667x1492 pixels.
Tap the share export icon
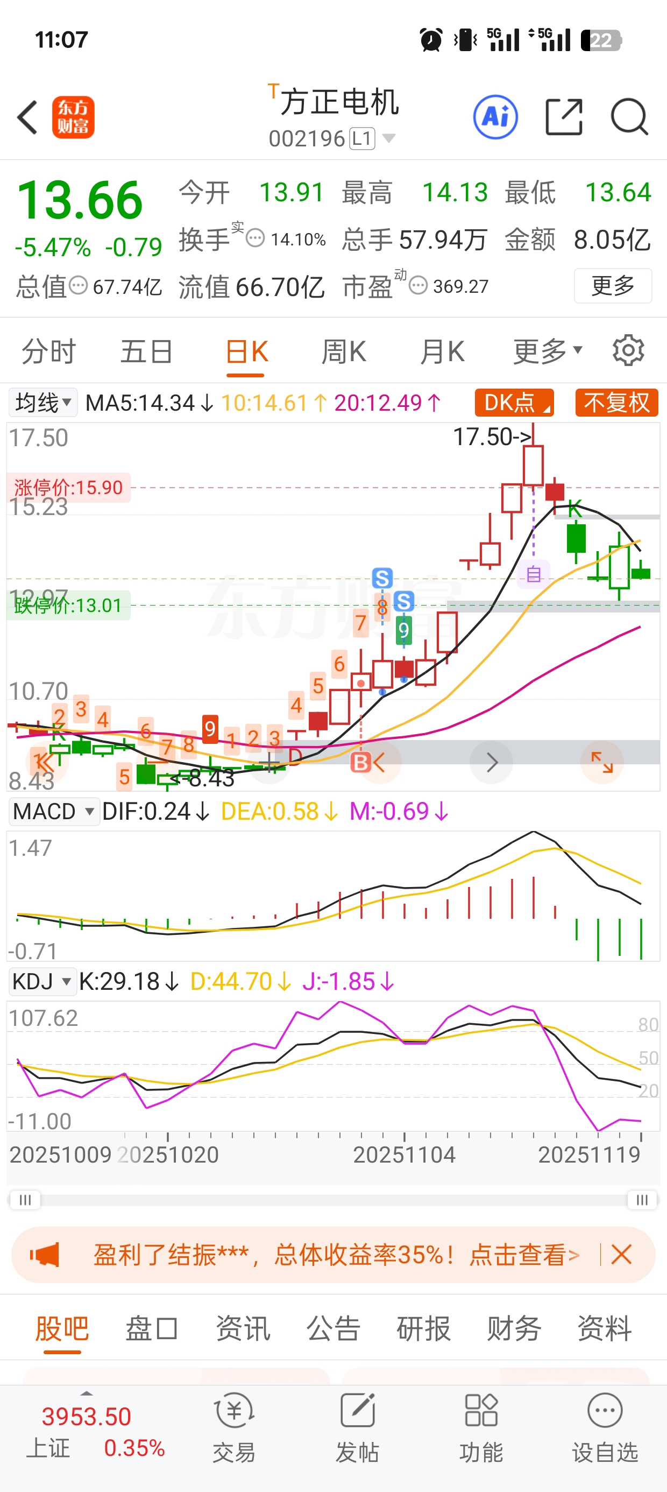(564, 117)
